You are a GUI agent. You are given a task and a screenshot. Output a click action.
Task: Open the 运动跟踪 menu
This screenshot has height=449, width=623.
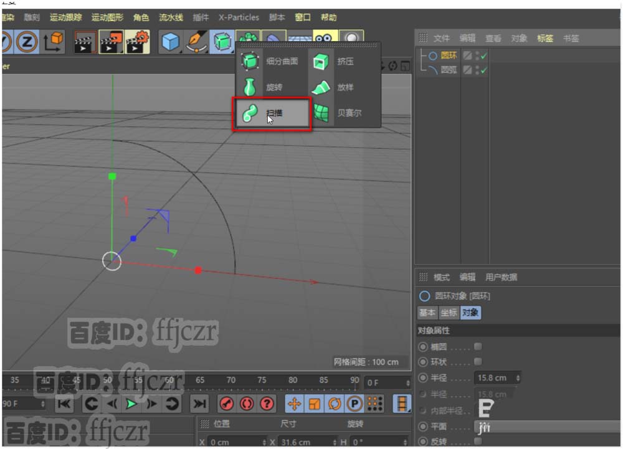click(x=65, y=17)
